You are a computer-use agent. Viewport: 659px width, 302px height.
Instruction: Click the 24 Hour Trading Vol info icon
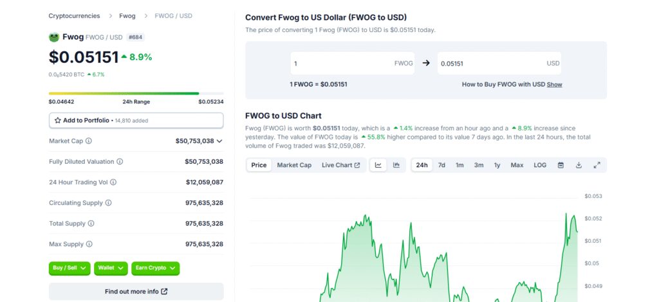pos(113,182)
